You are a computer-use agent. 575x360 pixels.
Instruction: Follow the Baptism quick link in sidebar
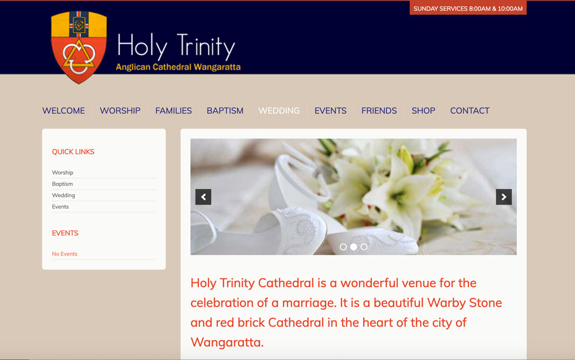point(63,184)
